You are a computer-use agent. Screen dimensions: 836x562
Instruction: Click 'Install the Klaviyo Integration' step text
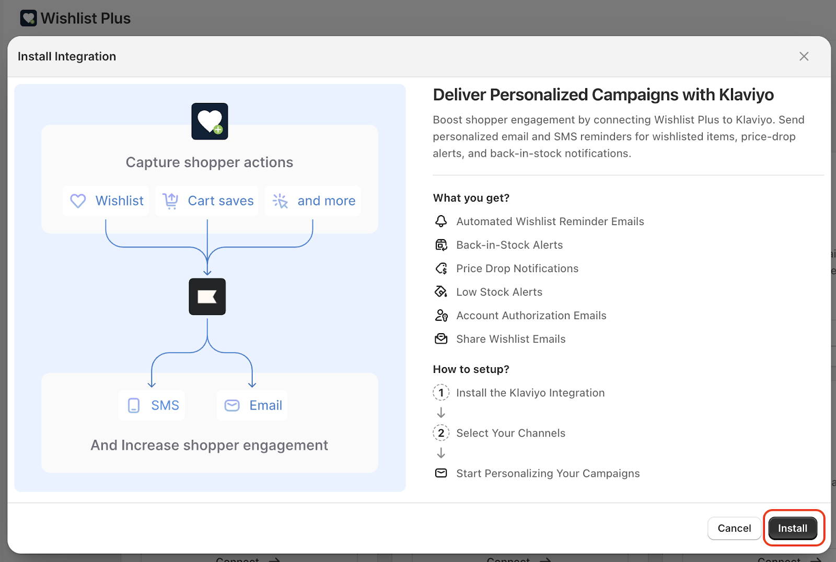530,393
